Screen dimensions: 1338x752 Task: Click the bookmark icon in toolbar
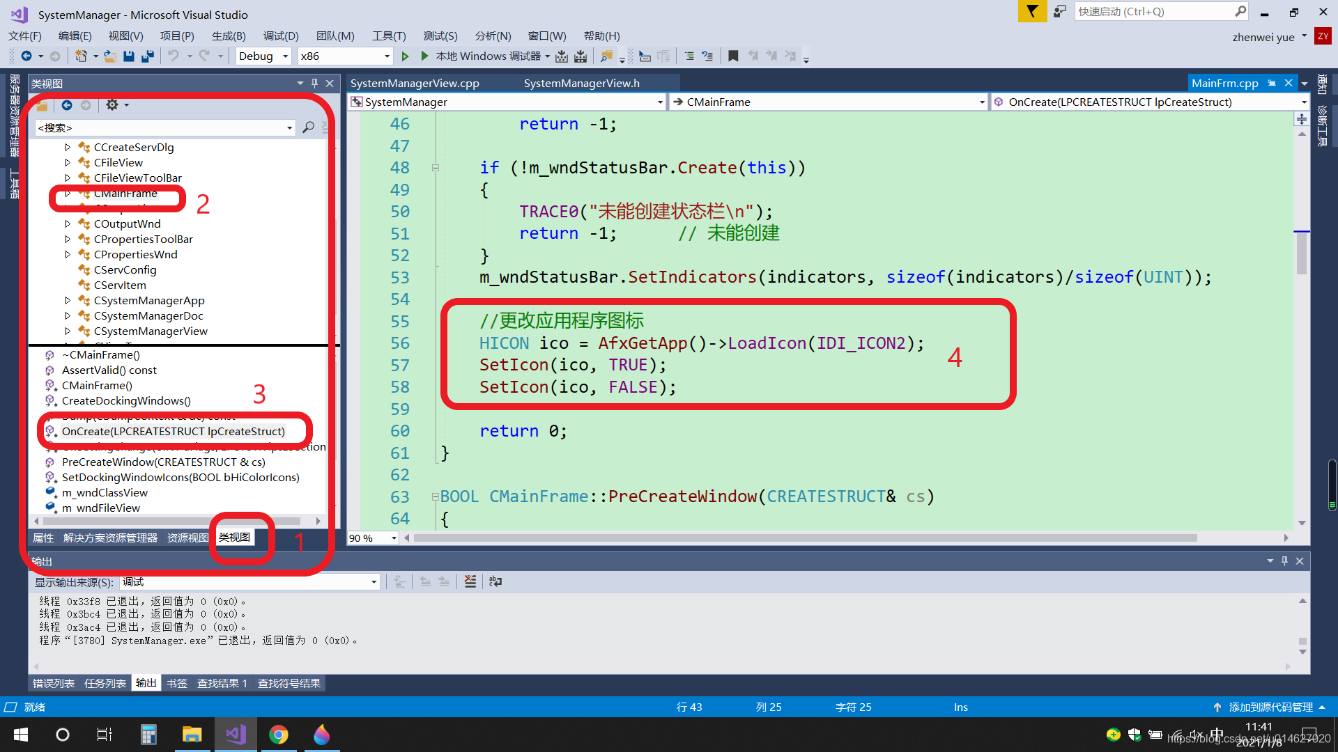coord(733,56)
